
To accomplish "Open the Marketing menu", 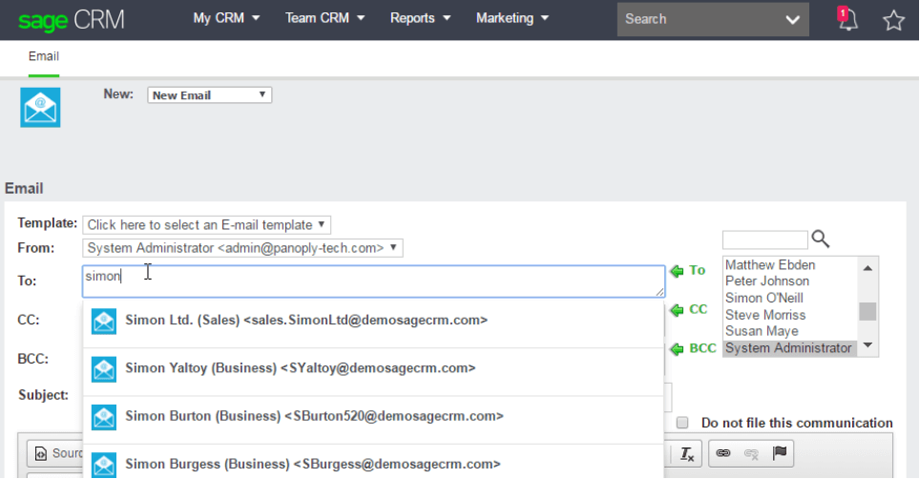I will (512, 18).
